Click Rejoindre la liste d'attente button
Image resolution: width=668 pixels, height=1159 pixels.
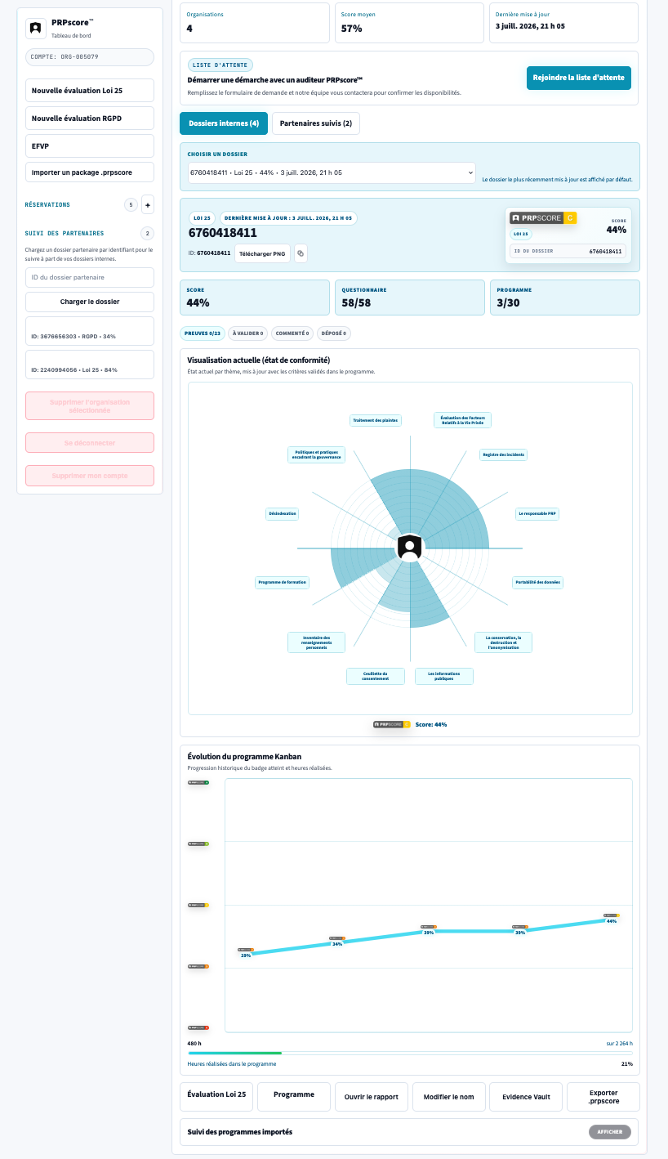[579, 78]
